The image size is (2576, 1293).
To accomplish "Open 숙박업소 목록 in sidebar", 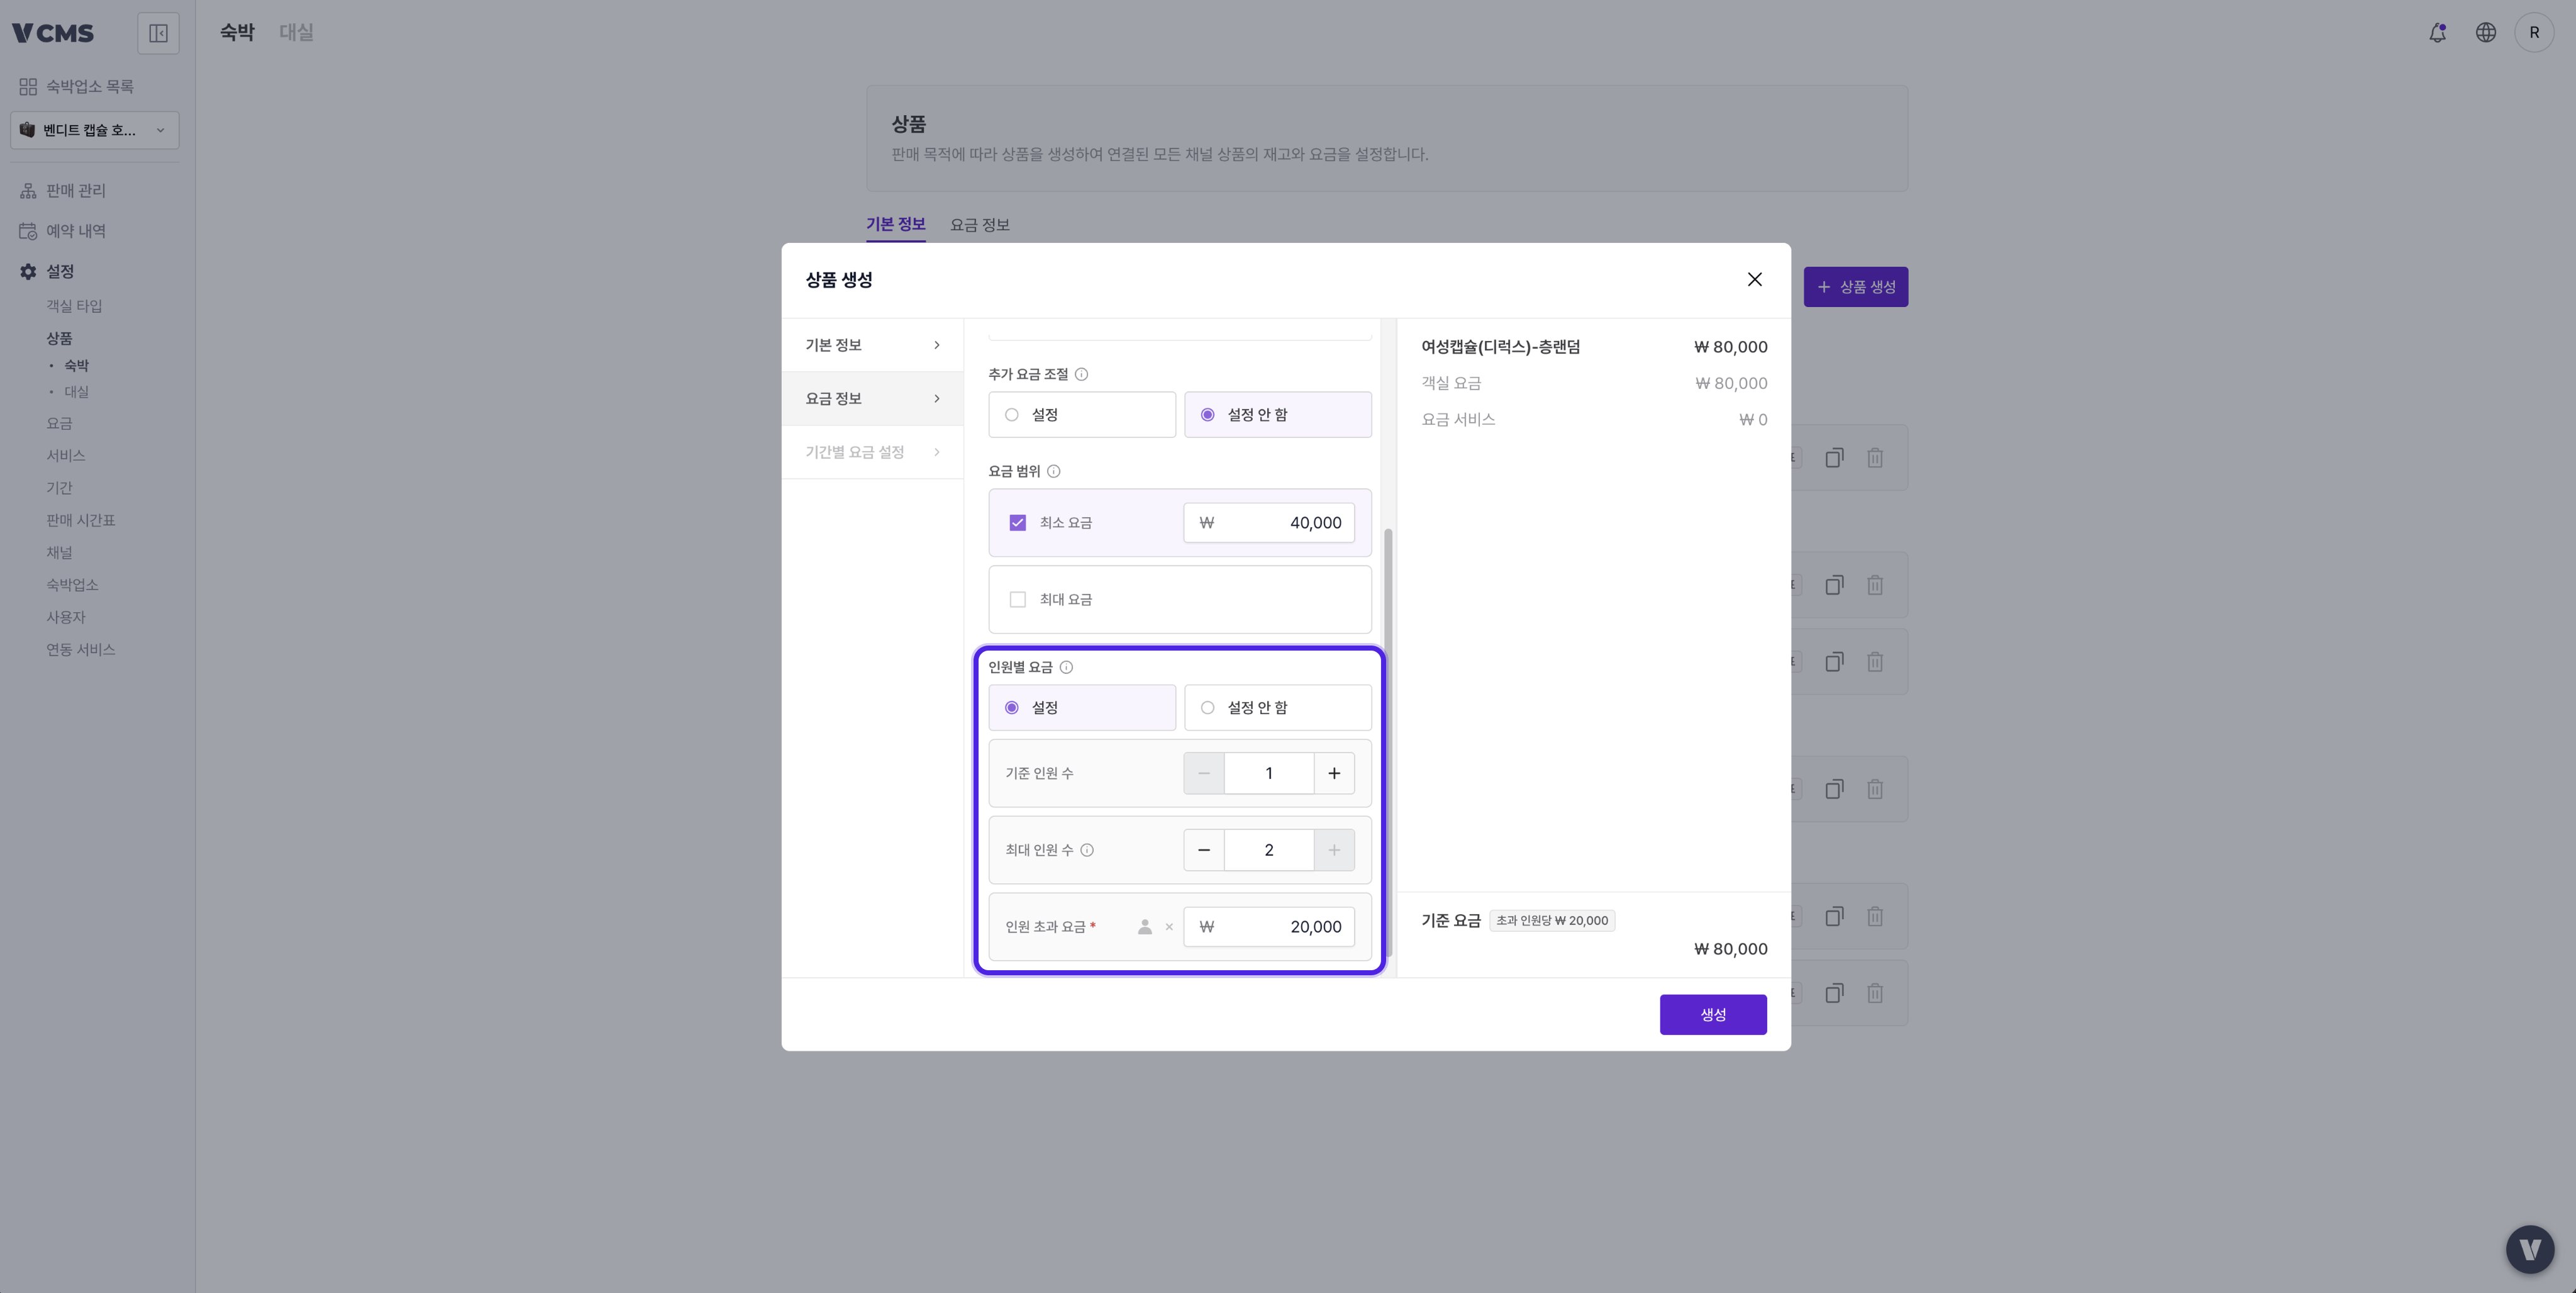I will [90, 87].
